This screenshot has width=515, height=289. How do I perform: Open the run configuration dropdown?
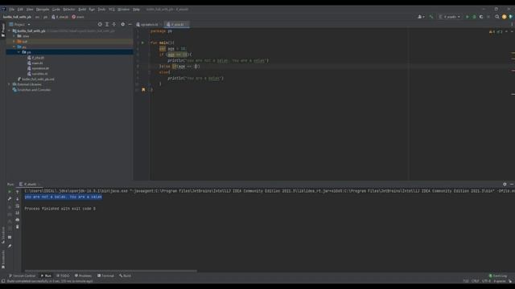coord(450,17)
